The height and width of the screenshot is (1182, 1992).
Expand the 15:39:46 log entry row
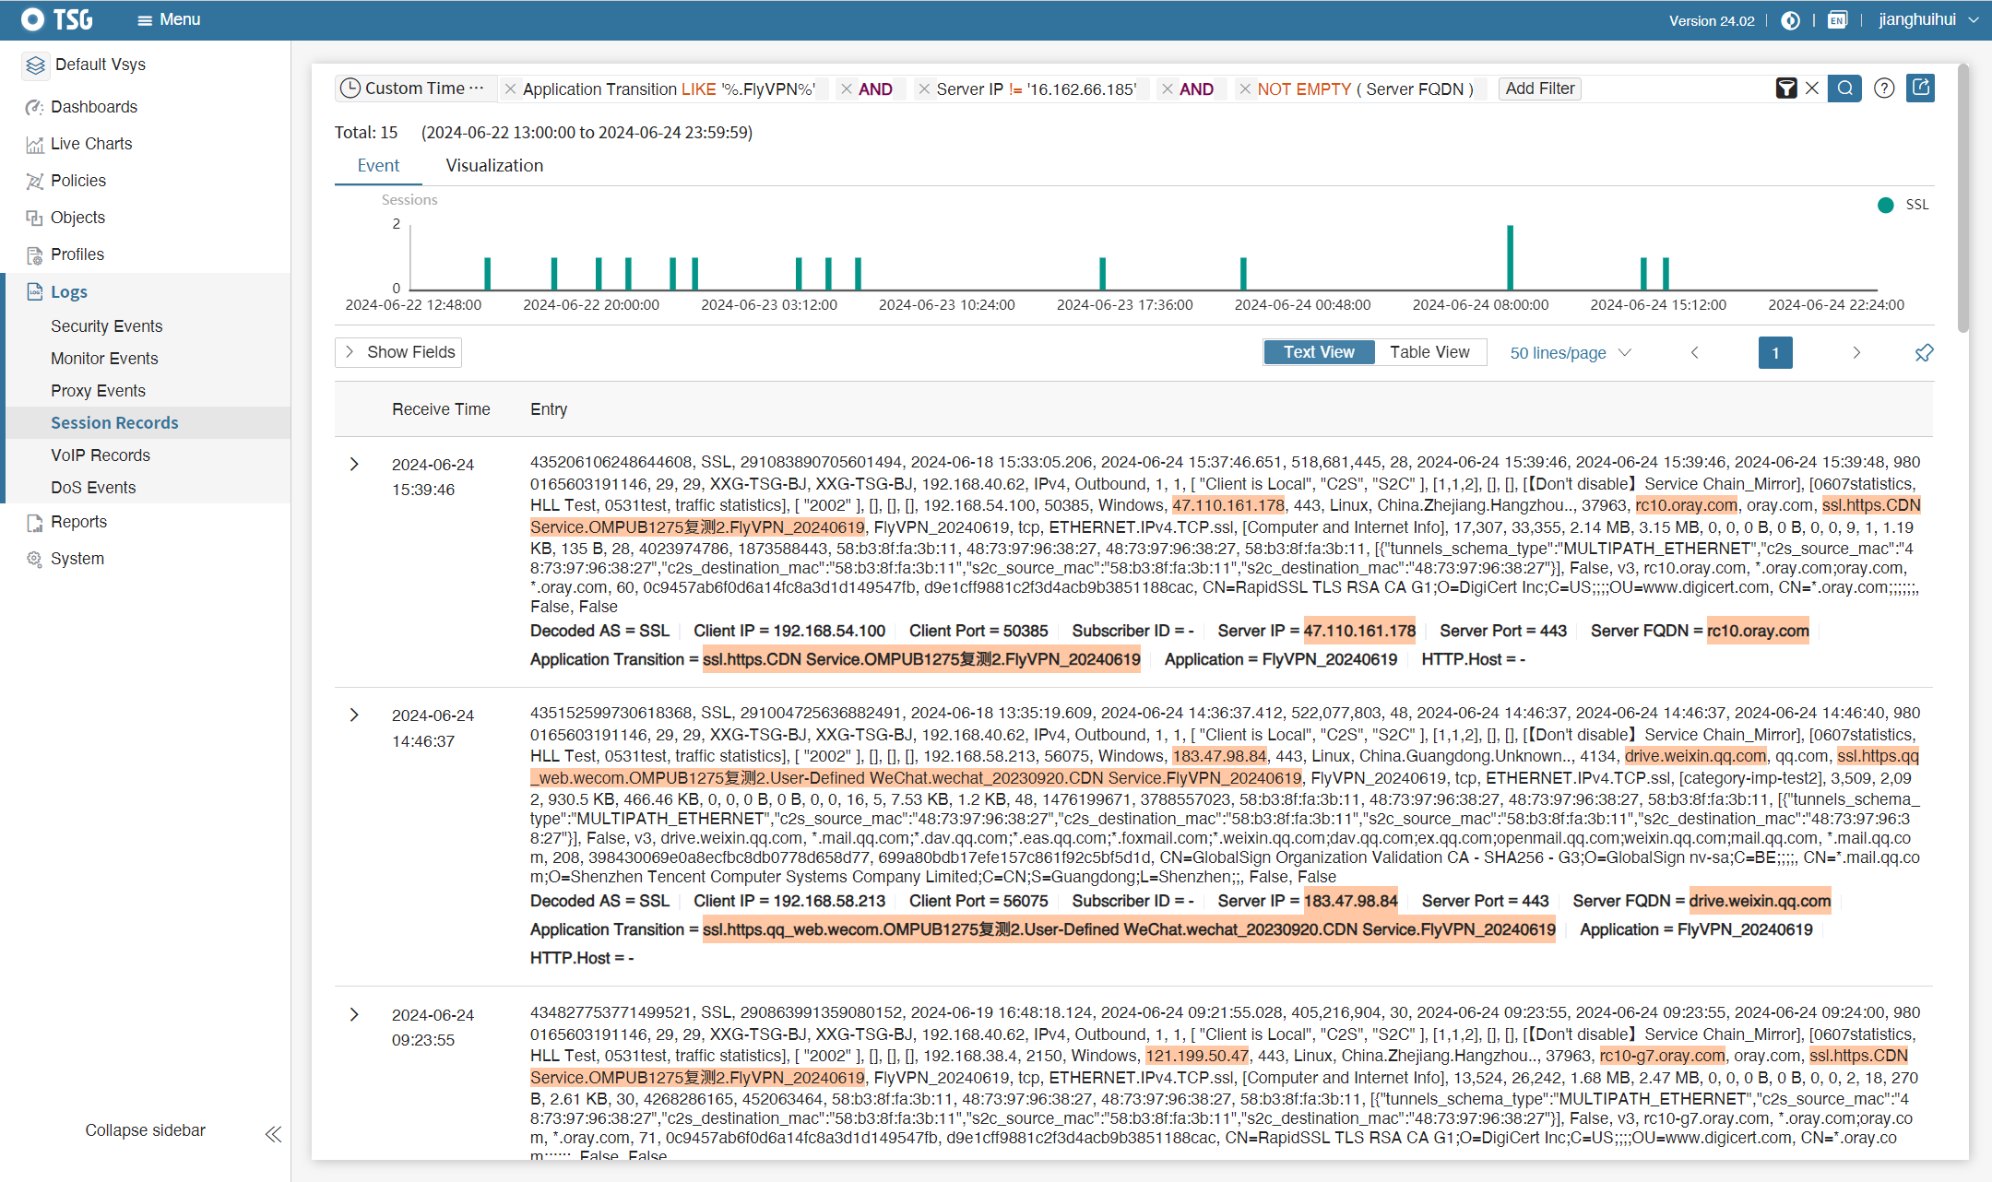pyautogui.click(x=354, y=464)
